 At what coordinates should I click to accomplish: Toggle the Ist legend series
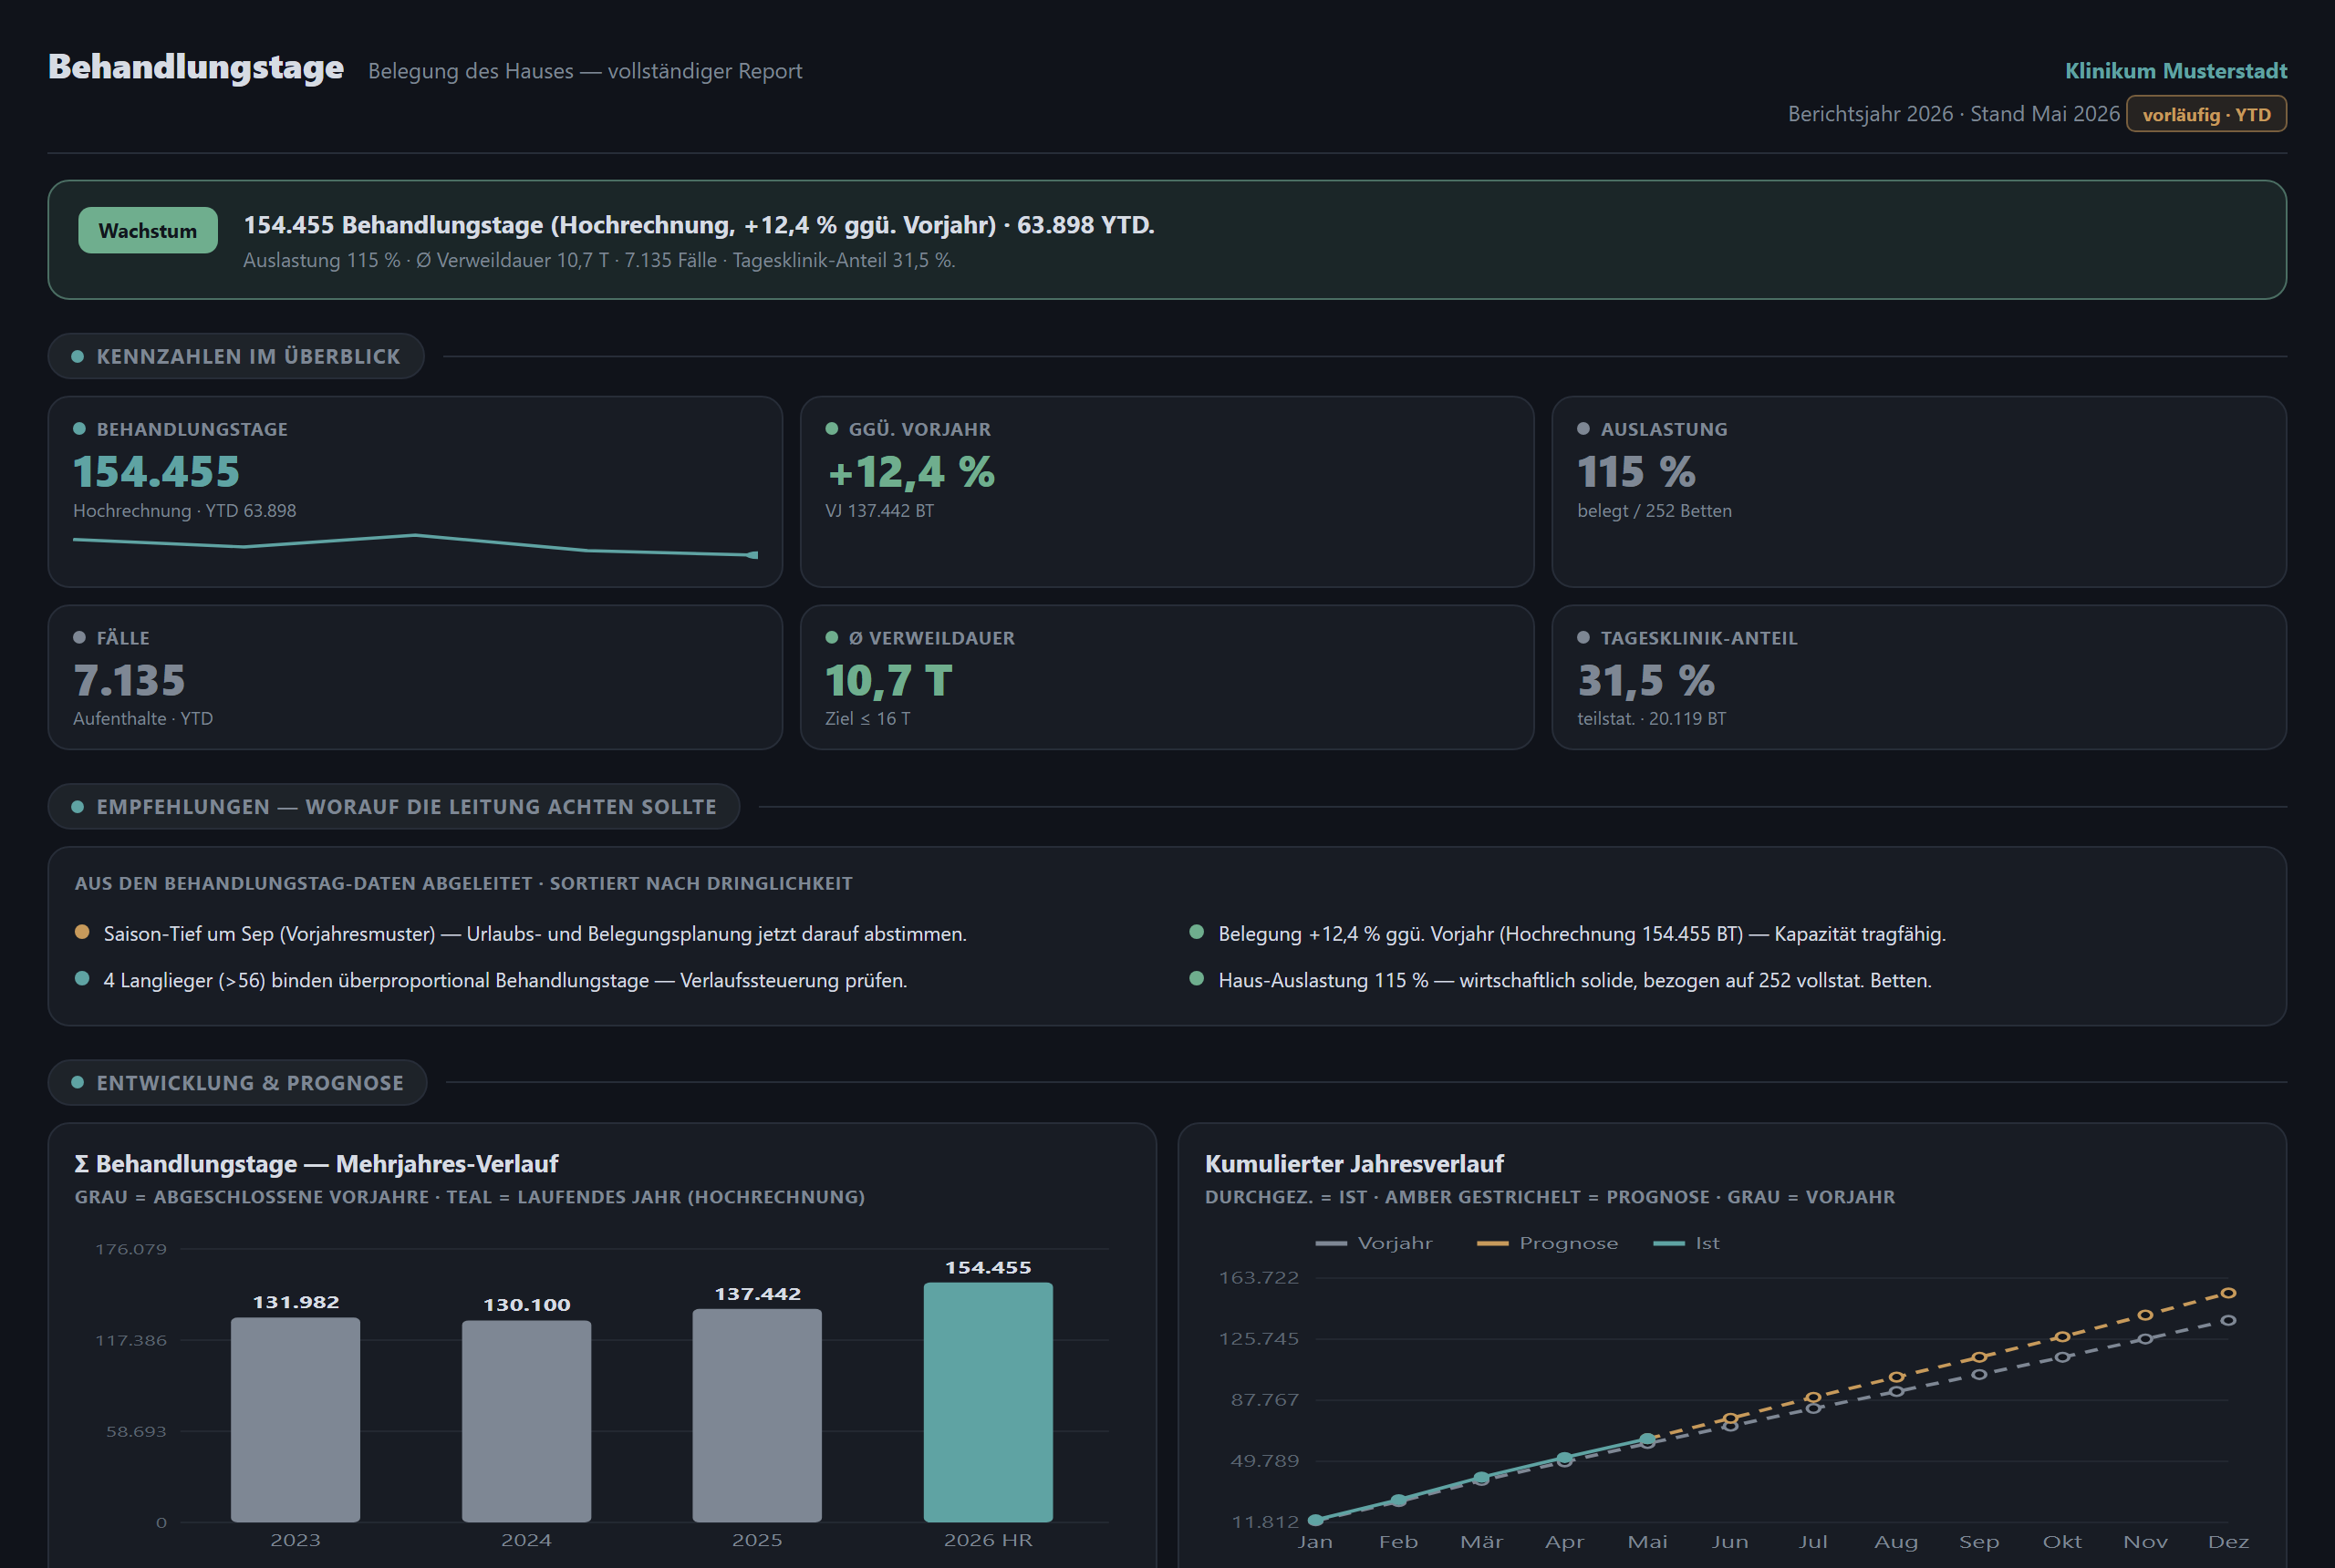(x=1686, y=1243)
